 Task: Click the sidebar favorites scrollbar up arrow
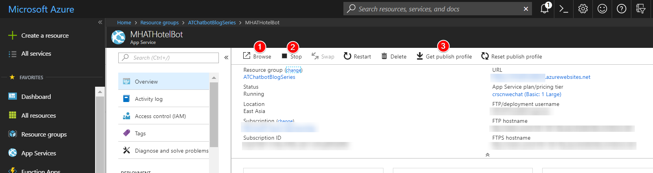click(x=100, y=92)
